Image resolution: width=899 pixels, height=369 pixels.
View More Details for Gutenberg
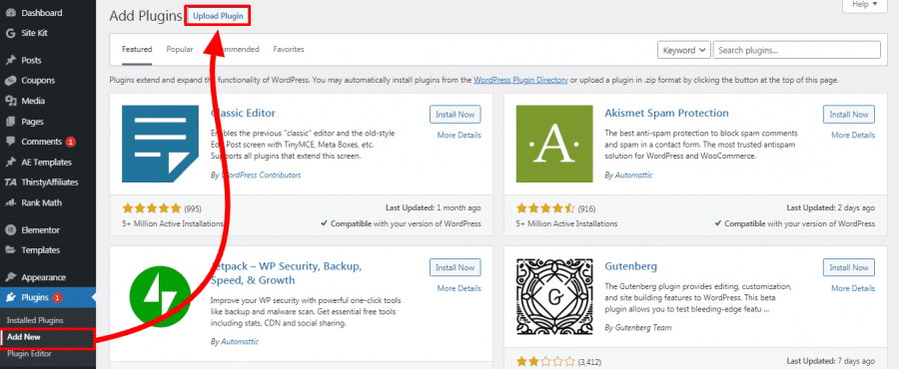[853, 288]
